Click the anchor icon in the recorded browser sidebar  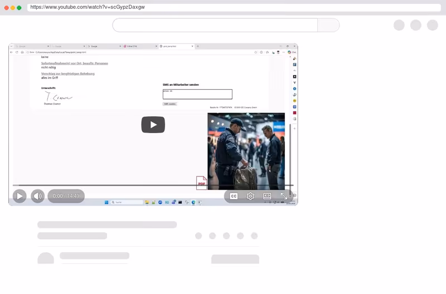click(x=295, y=95)
